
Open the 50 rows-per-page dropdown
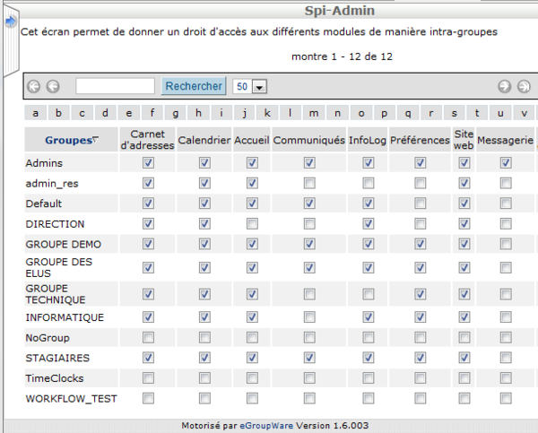[x=259, y=86]
